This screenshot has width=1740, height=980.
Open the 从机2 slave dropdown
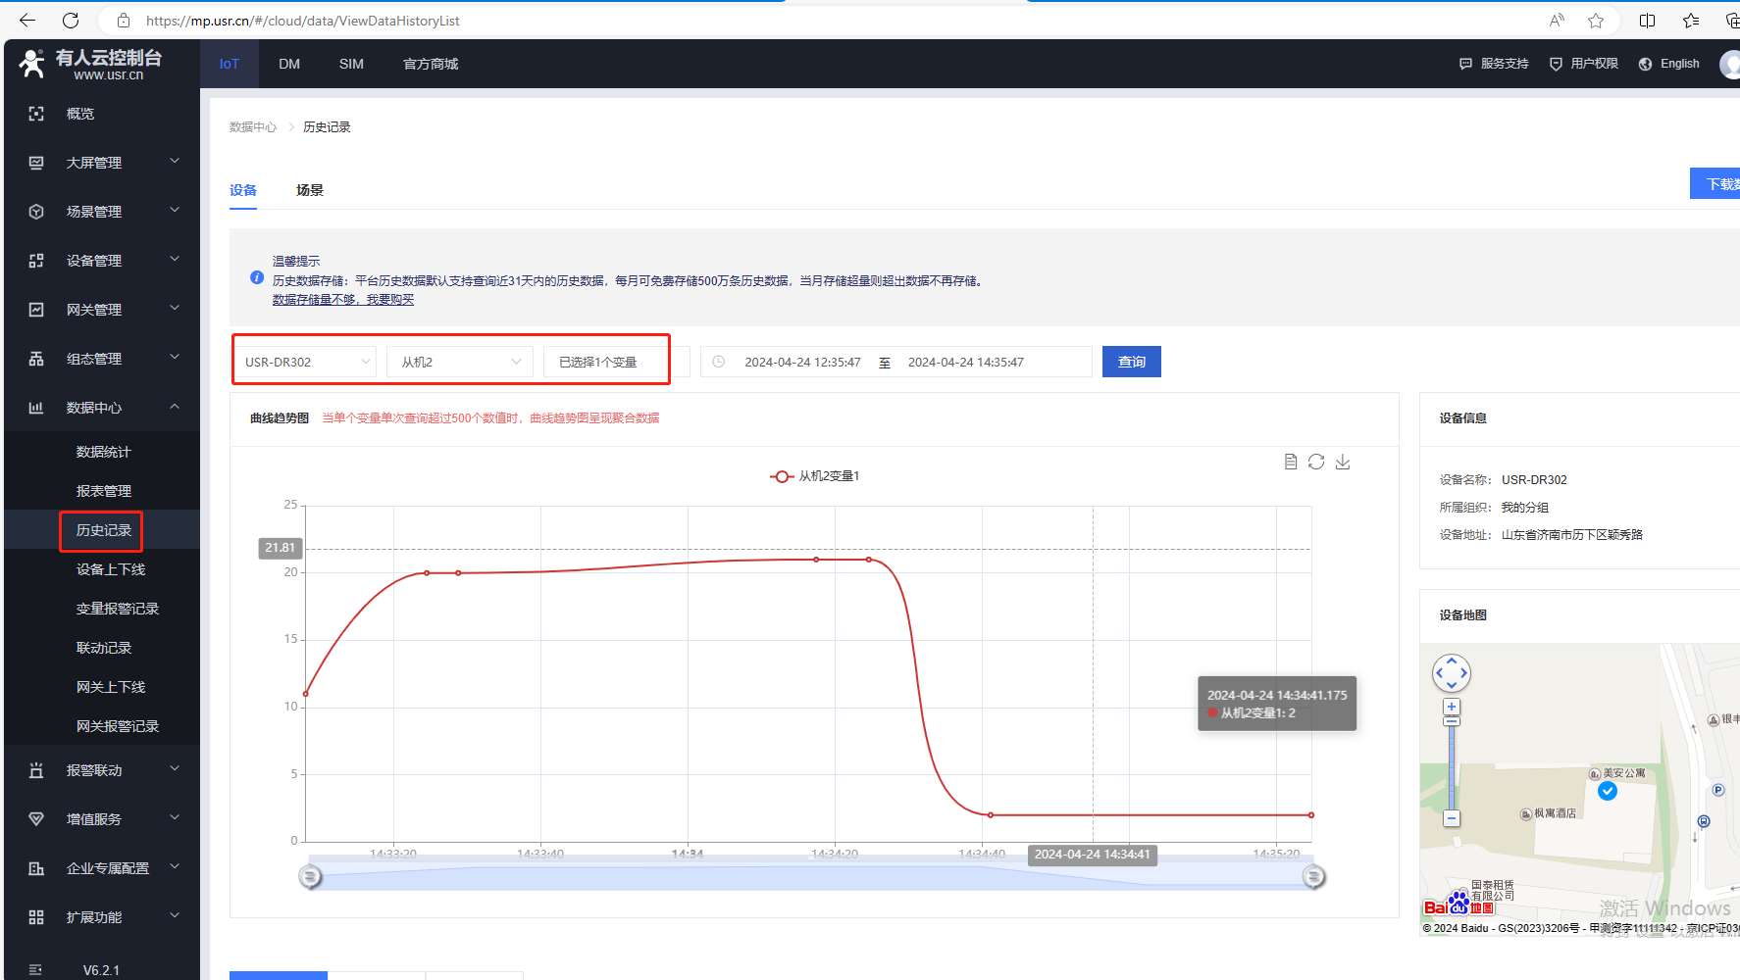point(459,362)
